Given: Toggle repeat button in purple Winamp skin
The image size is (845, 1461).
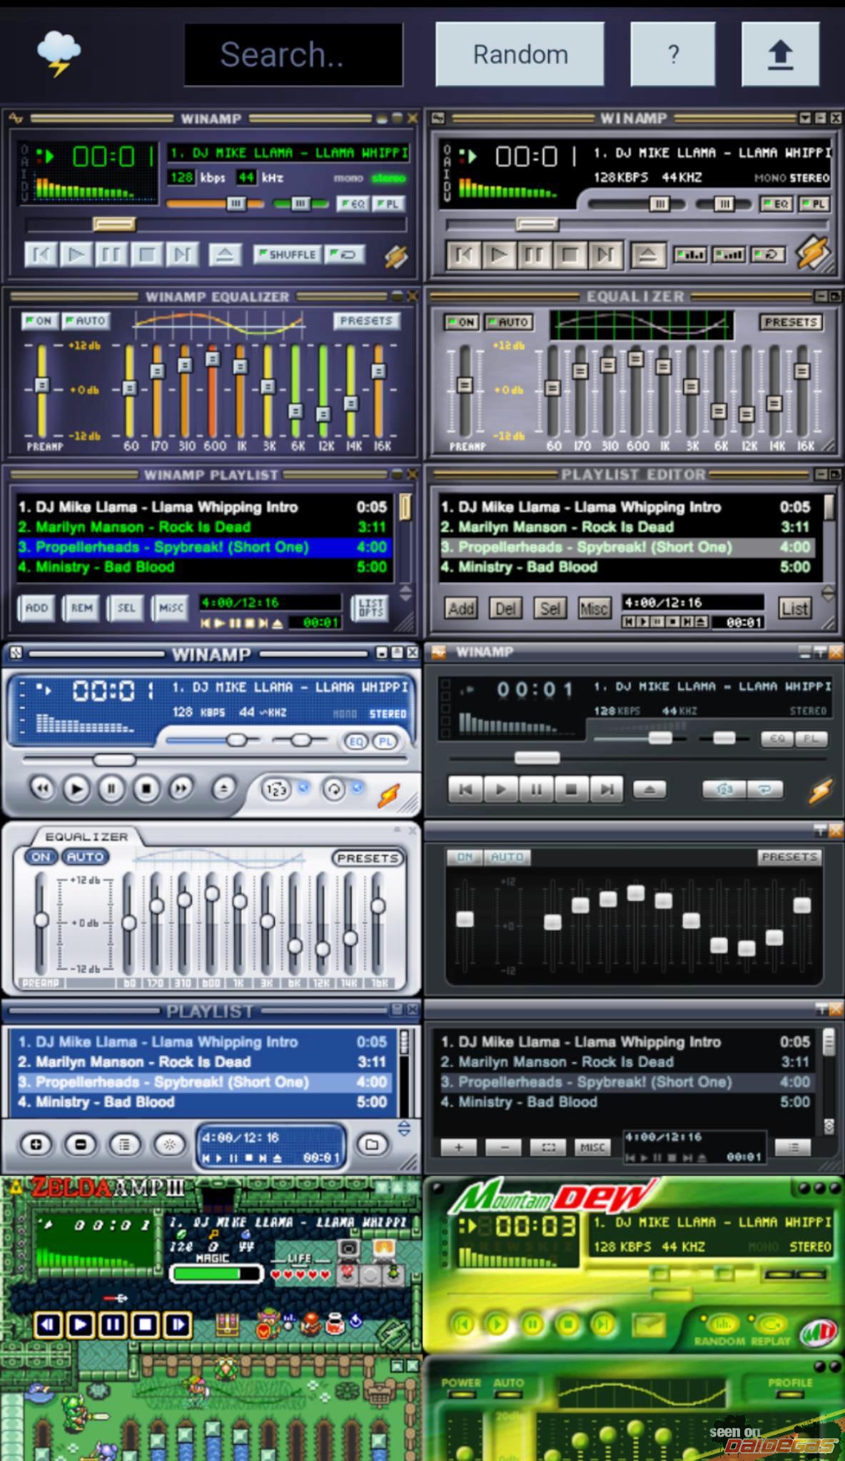Looking at the screenshot, I should click(344, 255).
